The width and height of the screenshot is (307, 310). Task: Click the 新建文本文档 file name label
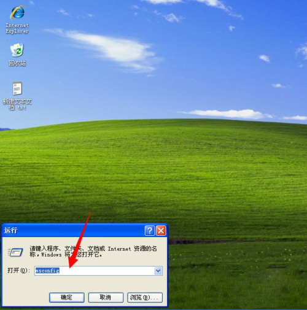(x=17, y=104)
